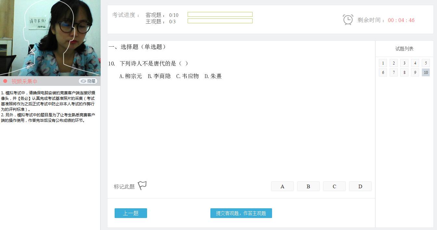
Task: Click the alarm clock timer icon
Action: [348, 20]
